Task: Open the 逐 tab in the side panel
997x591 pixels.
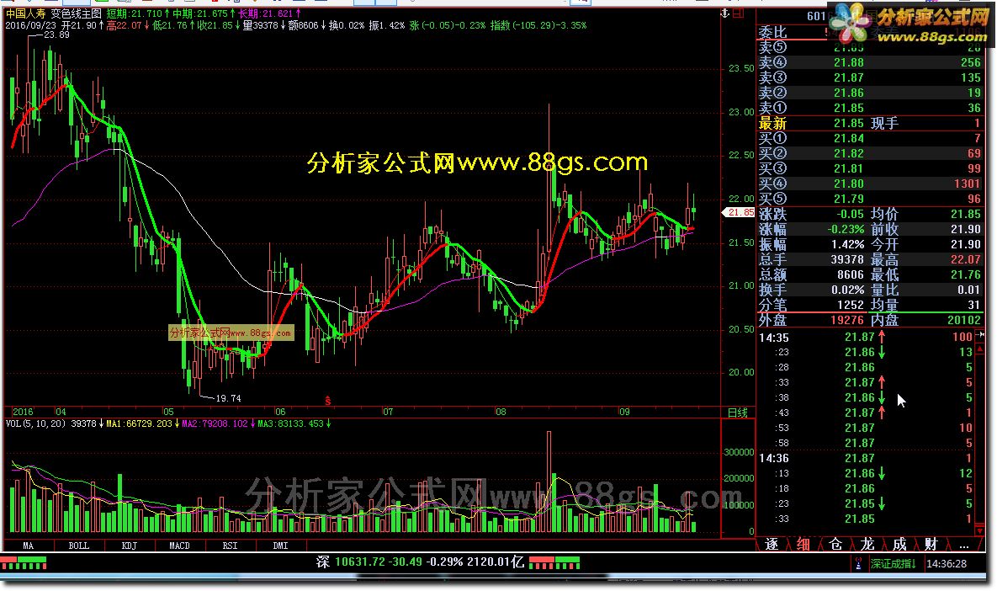Action: click(x=772, y=545)
